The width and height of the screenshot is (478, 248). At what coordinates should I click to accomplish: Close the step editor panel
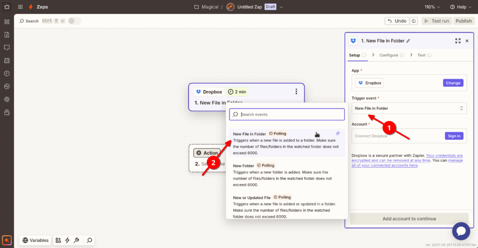tap(467, 41)
